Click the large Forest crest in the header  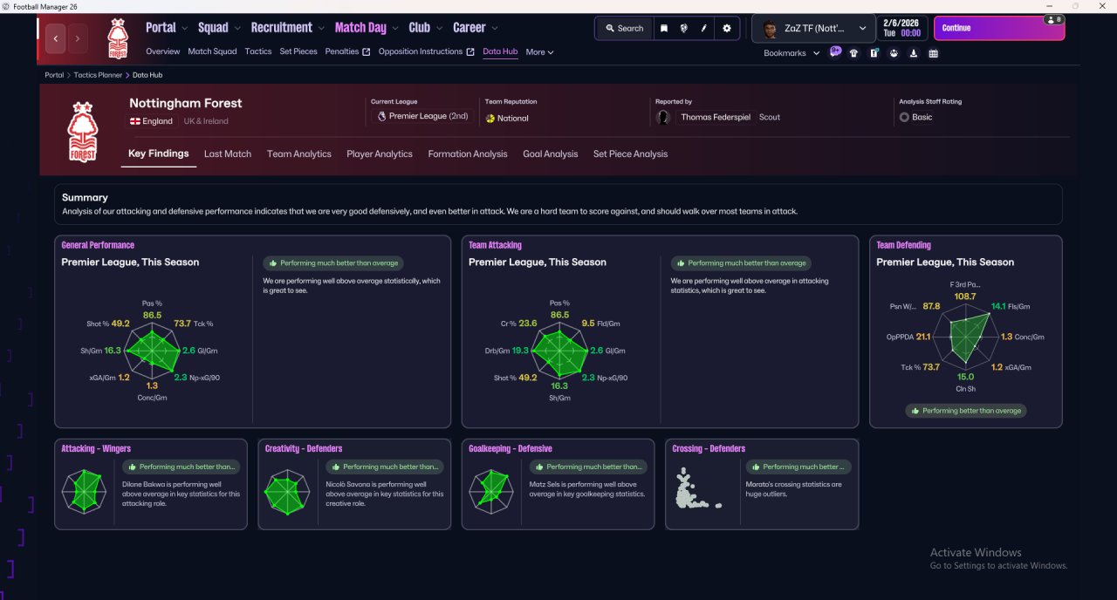(x=83, y=132)
